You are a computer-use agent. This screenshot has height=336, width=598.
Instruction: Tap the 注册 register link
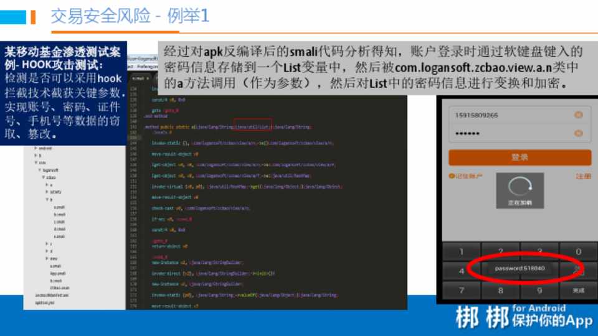pos(583,177)
